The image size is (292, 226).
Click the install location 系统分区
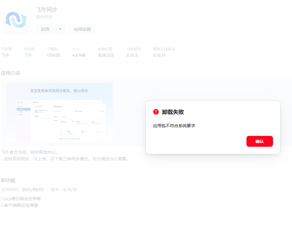point(106,55)
